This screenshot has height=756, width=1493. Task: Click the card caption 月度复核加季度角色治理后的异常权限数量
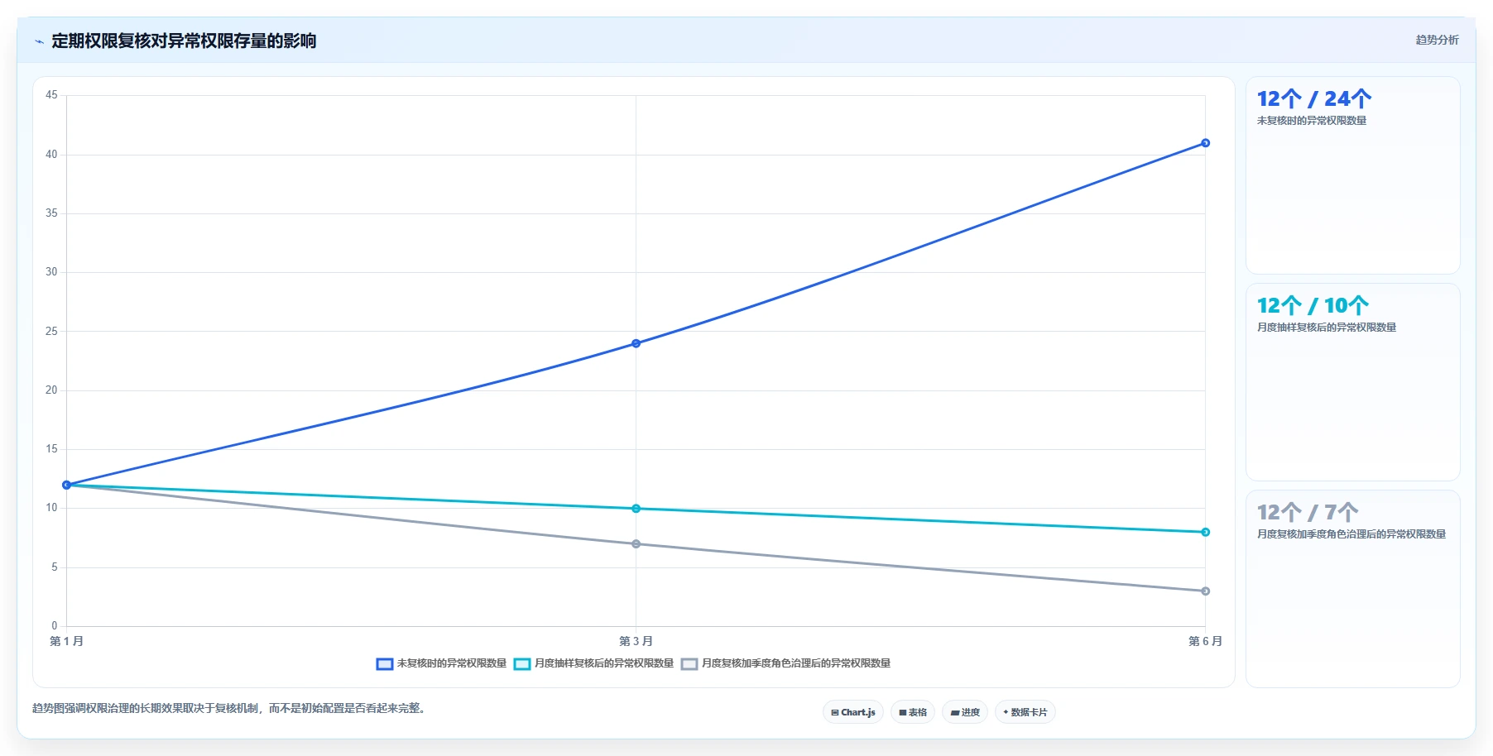point(1351,534)
